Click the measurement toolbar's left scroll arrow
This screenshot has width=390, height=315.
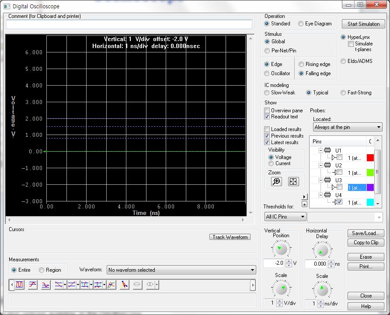[12, 285]
